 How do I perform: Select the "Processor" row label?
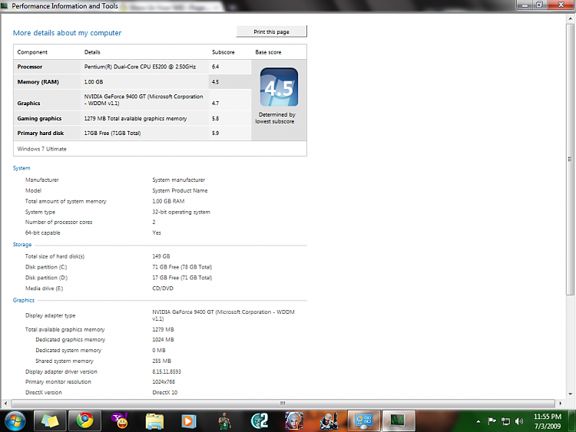pos(30,67)
